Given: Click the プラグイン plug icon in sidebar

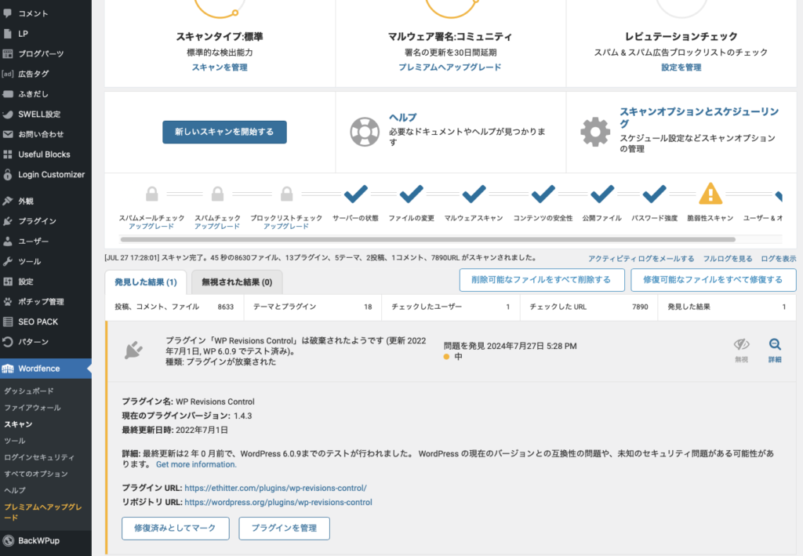Looking at the screenshot, I should [x=8, y=221].
